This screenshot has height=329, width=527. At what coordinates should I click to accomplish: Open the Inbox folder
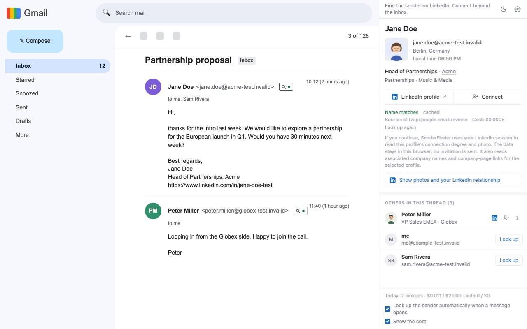[x=58, y=66]
